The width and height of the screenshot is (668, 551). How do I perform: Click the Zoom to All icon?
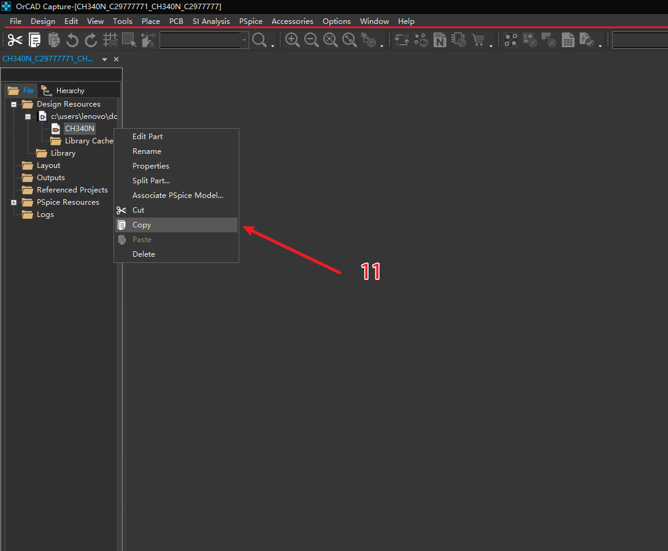(350, 40)
